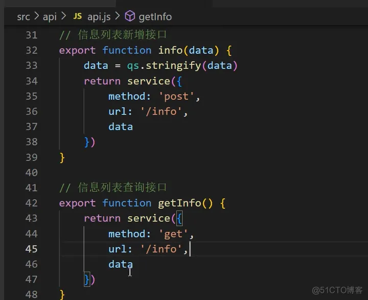Click the JS file type icon
This screenshot has height=300, width=368.
[x=78, y=16]
